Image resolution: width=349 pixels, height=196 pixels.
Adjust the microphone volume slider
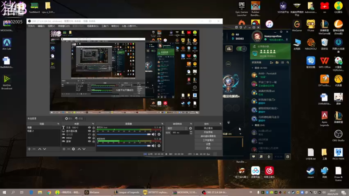coord(124,134)
